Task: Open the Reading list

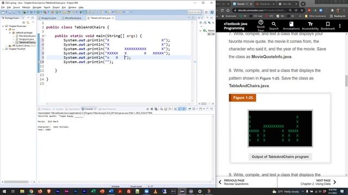Action: [337, 16]
